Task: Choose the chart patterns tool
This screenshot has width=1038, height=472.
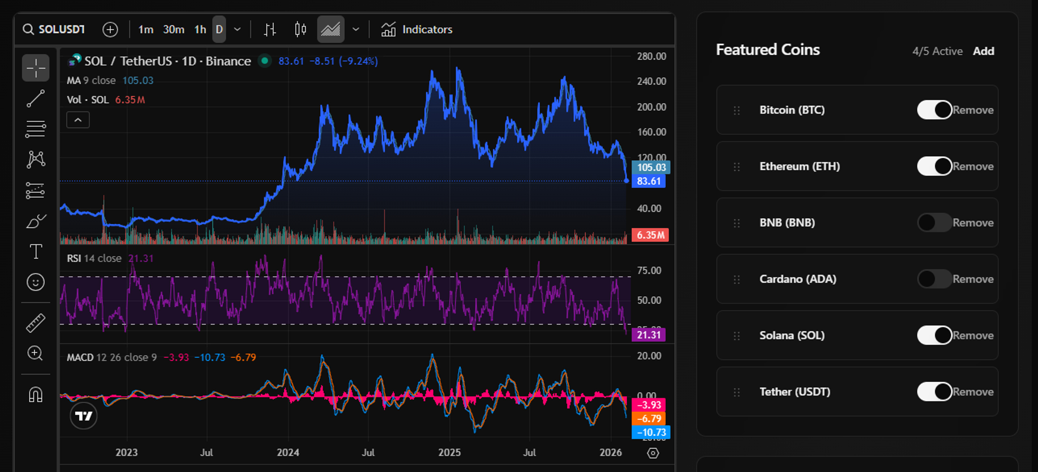Action: pos(36,159)
